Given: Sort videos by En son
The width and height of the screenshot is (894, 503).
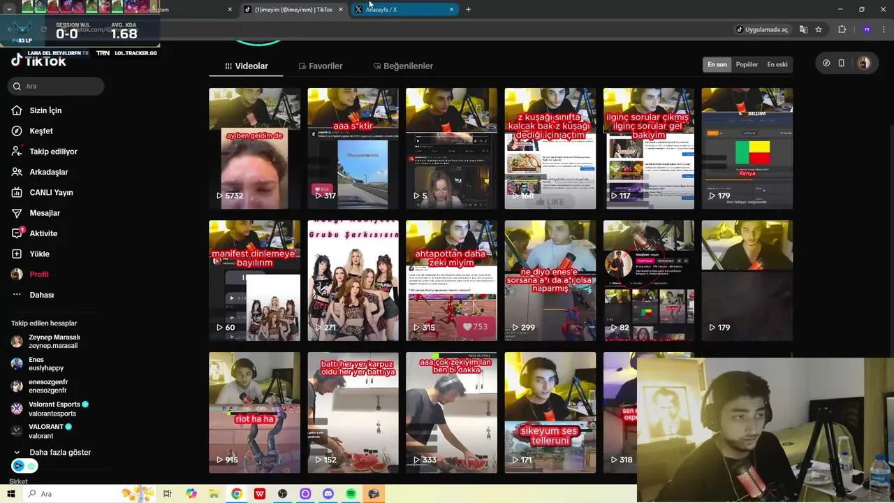Looking at the screenshot, I should 717,64.
